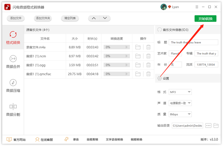Open the hamburger menu in title bar
Image resolution: width=223 pixels, height=146 pixels.
coord(197,7)
